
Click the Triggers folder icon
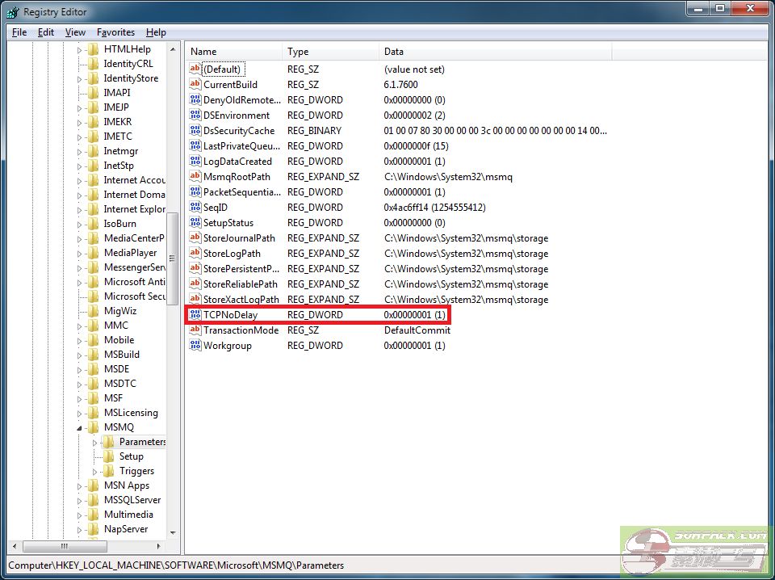[108, 471]
